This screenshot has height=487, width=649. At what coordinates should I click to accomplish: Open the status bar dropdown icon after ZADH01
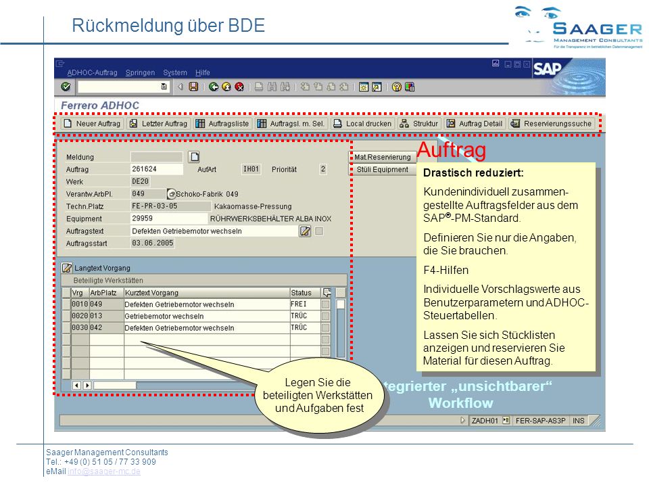[506, 420]
